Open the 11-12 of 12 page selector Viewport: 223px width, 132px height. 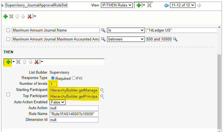click(182, 5)
